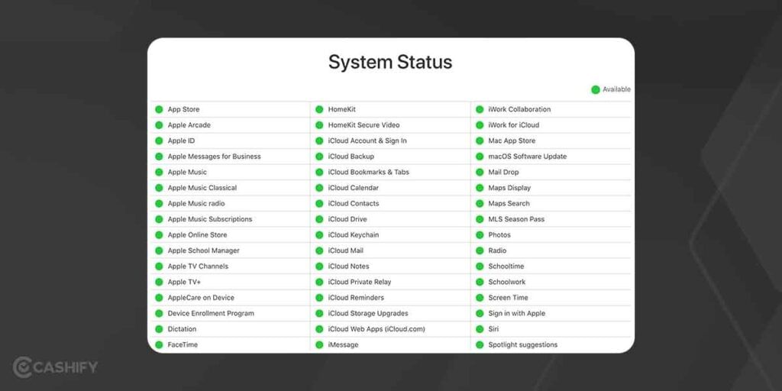782x391 pixels.
Task: Click the green dot next to iCloud Drive
Action: point(319,219)
